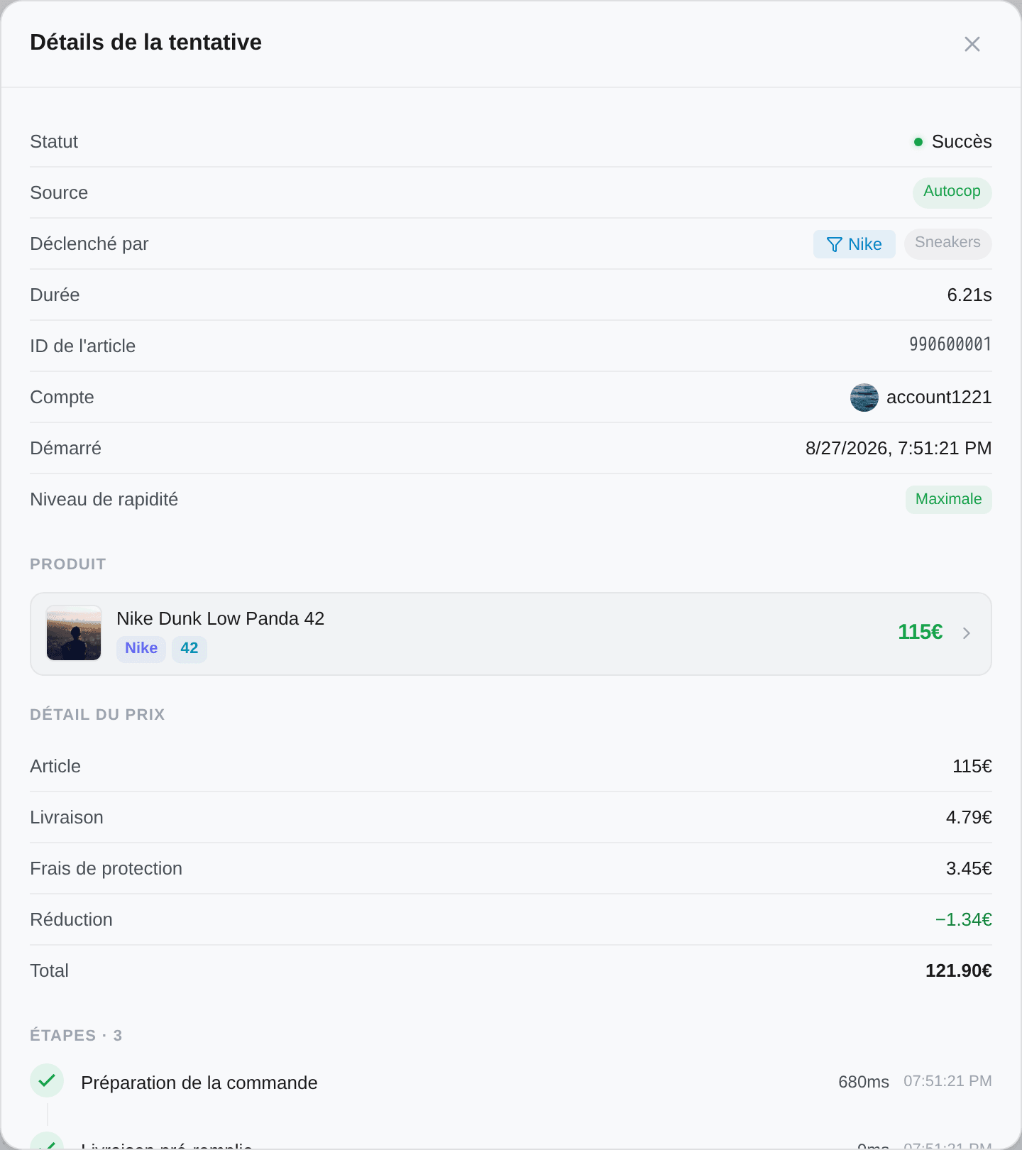The height and width of the screenshot is (1150, 1022).
Task: Open the Nike Dunk Low Panda 42 title
Action: point(220,618)
